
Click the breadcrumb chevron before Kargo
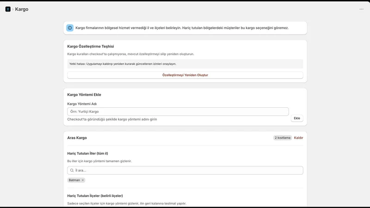tap(13, 9)
